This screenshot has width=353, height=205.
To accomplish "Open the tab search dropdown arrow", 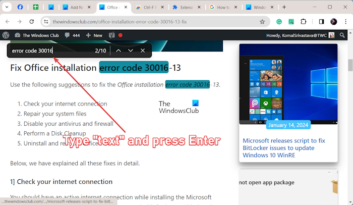I will 7,7.
